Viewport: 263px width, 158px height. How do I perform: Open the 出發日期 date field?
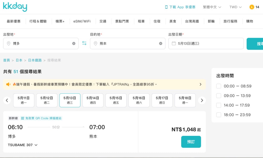(x=206, y=43)
